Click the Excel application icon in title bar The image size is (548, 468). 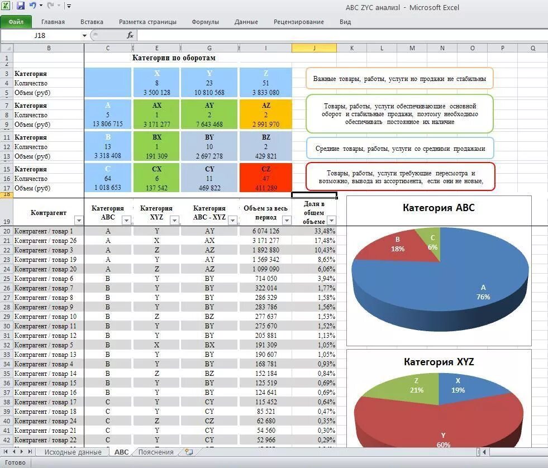pyautogui.click(x=6, y=6)
